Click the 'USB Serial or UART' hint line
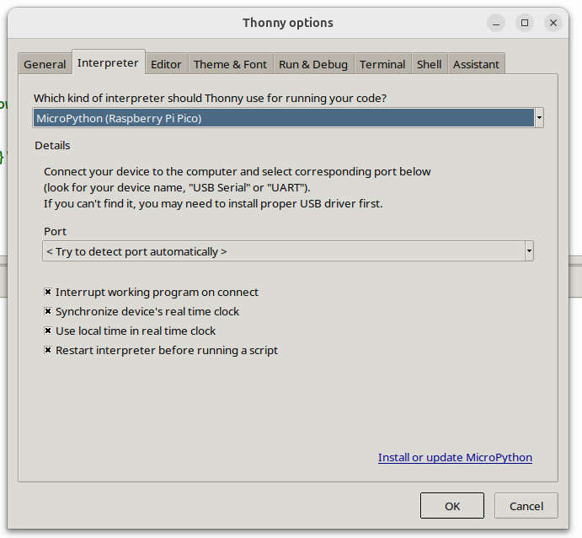 177,188
